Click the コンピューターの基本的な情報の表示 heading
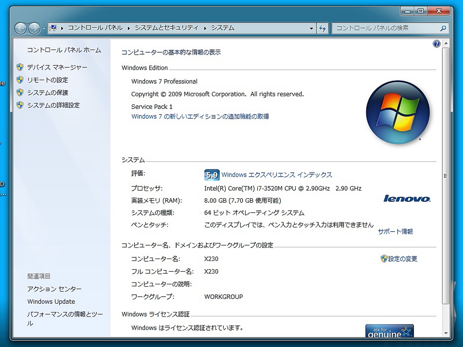463x347 pixels. [x=171, y=52]
